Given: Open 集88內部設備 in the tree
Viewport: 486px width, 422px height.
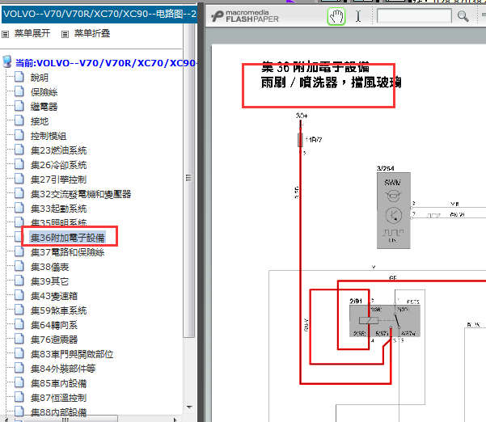Looking at the screenshot, I should (58, 412).
